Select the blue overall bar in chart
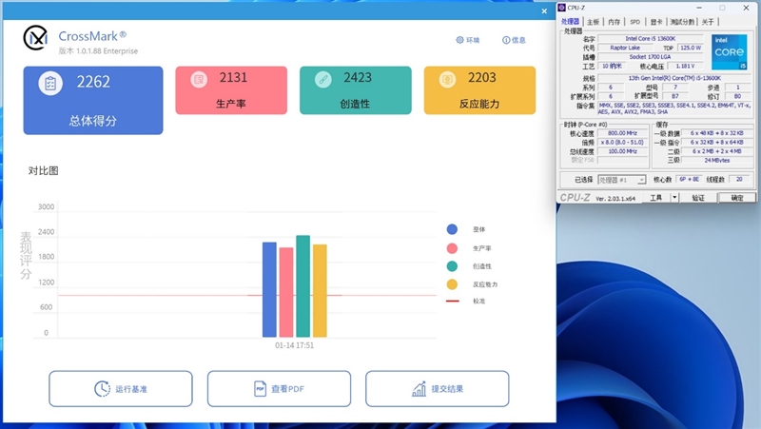 pyautogui.click(x=269, y=289)
